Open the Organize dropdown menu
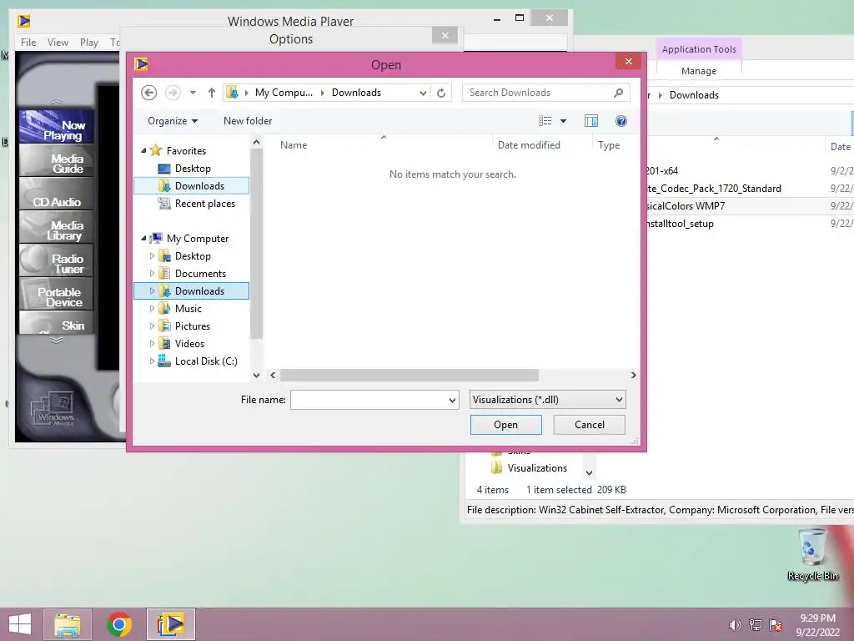The height and width of the screenshot is (641, 854). 173,121
